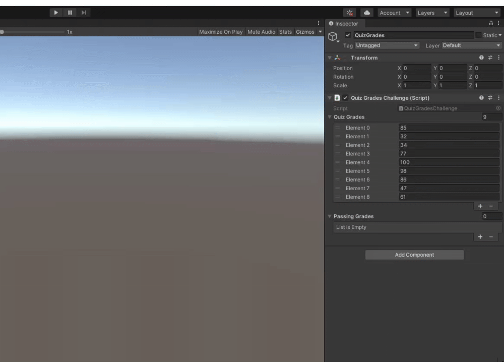Toggle the QuizGrades active checkbox
504x362 pixels.
coord(347,35)
